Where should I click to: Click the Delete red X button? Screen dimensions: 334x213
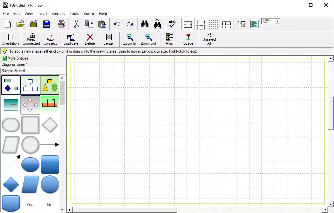point(90,39)
